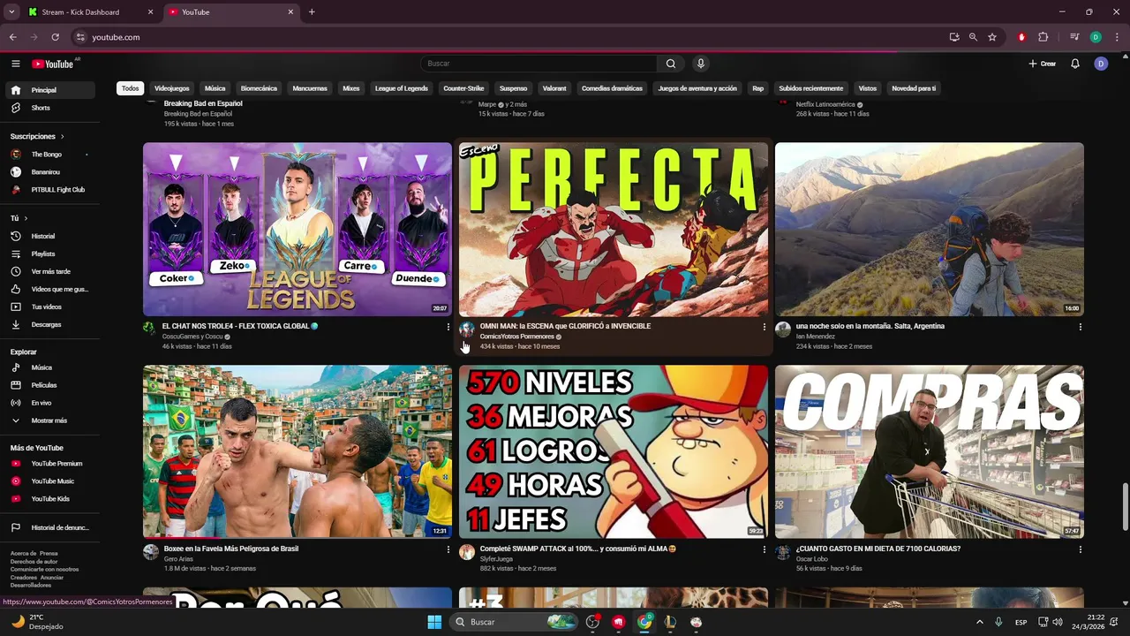Open Principal home in sidebar
1130x636 pixels.
pos(50,90)
